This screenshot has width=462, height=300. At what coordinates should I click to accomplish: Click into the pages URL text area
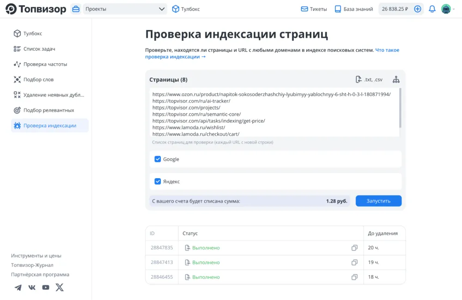[274, 112]
